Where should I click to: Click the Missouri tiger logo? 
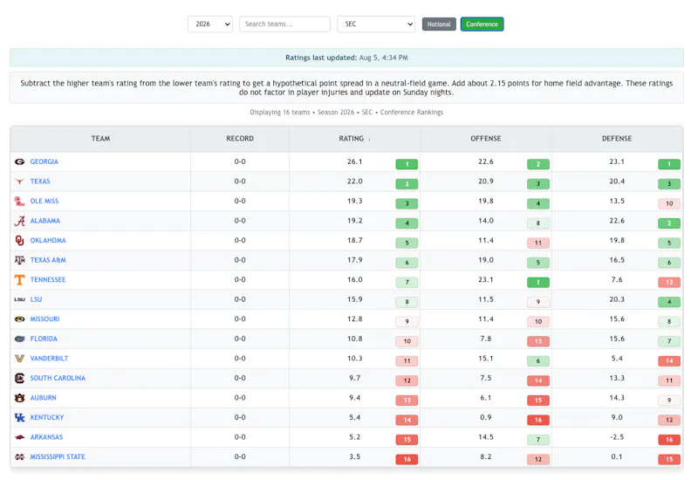[x=19, y=319]
